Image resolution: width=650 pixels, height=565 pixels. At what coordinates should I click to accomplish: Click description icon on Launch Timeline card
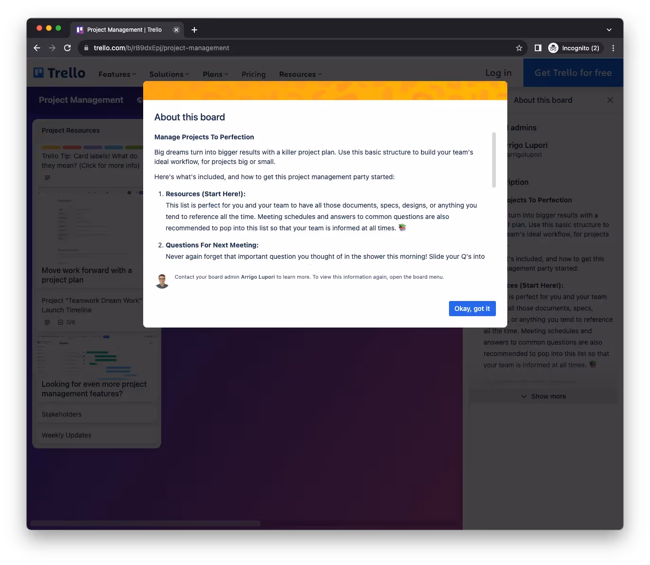tap(47, 322)
